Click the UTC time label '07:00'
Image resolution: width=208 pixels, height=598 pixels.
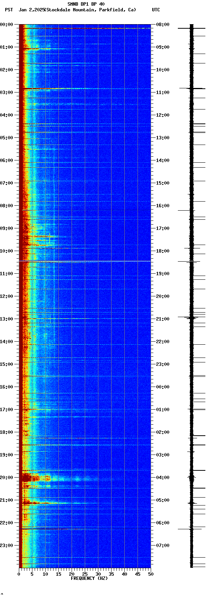tap(162, 546)
